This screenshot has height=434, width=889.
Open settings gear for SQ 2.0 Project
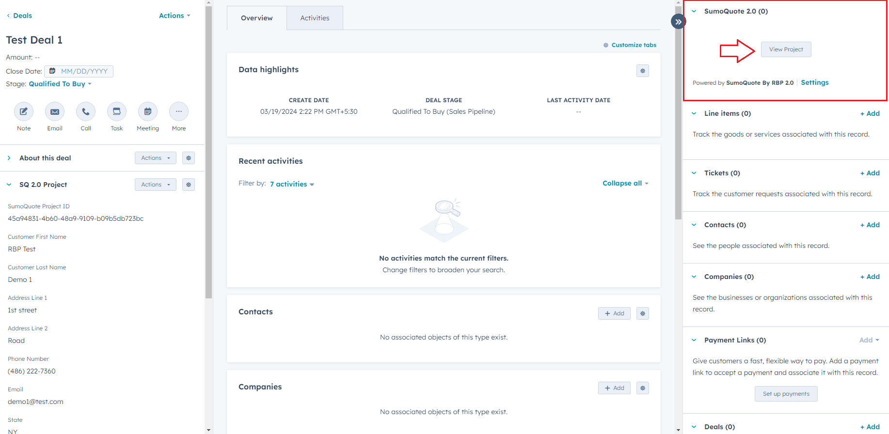[189, 185]
